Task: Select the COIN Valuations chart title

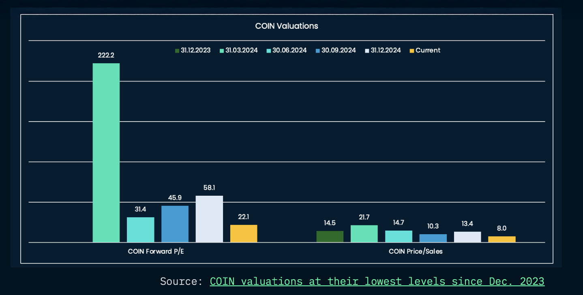Action: [x=286, y=26]
